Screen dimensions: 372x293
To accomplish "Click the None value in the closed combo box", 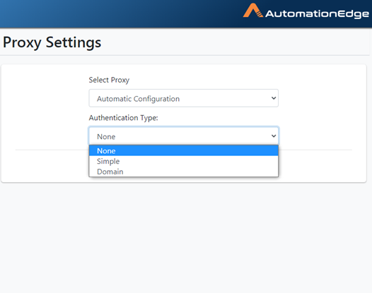I will pos(106,137).
